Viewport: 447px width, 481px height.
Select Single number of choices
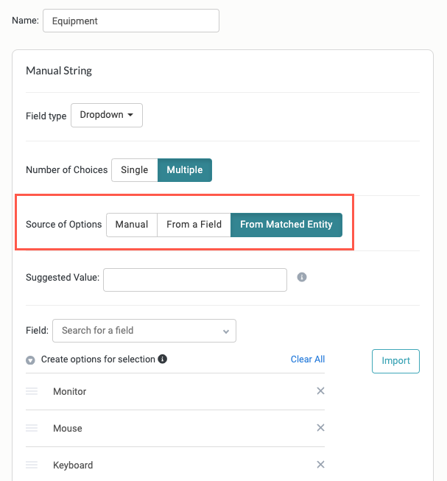tap(135, 170)
